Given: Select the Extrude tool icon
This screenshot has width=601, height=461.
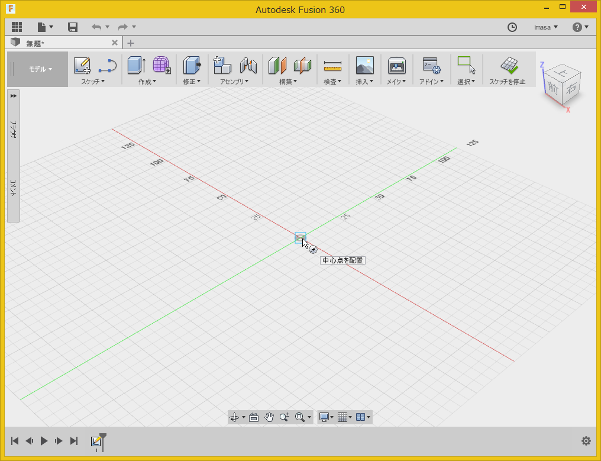Looking at the screenshot, I should [x=137, y=65].
